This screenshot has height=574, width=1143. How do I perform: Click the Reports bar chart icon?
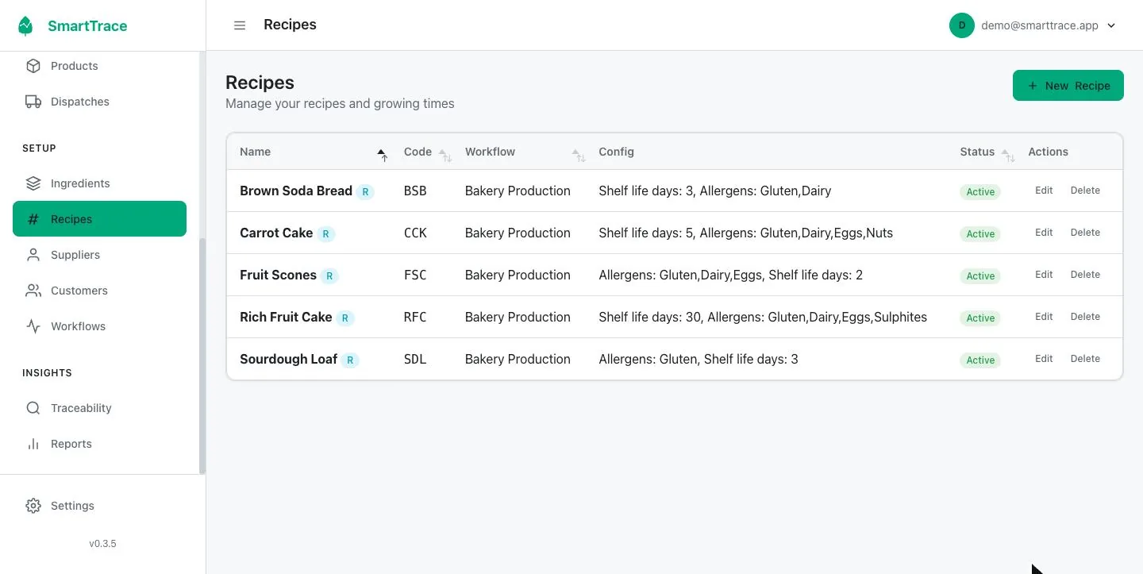pyautogui.click(x=33, y=444)
